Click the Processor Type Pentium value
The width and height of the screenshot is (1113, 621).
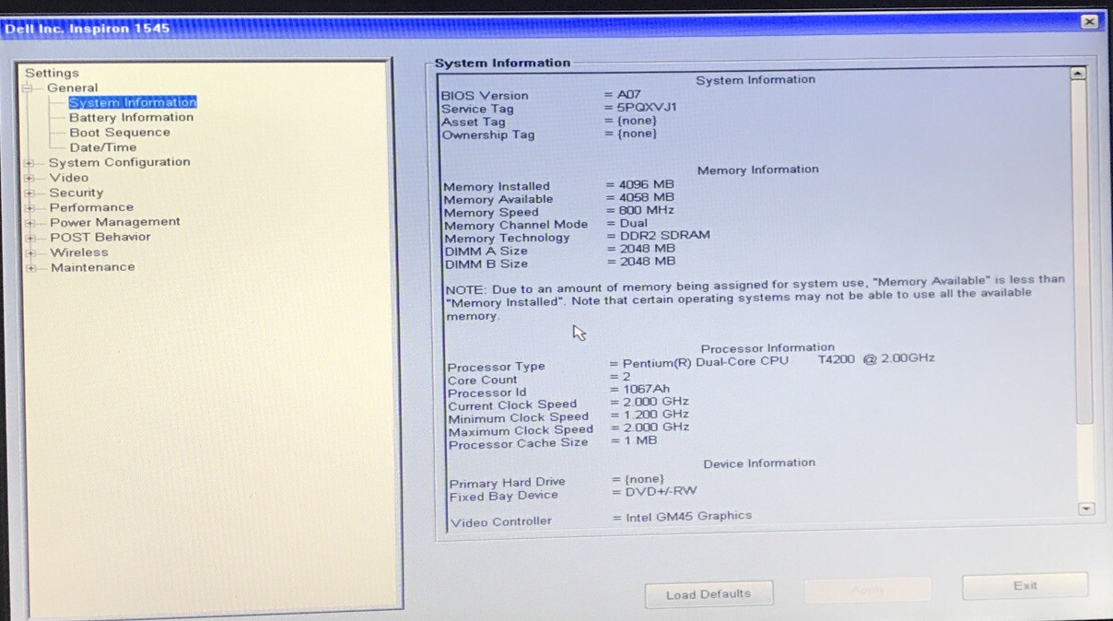[779, 360]
